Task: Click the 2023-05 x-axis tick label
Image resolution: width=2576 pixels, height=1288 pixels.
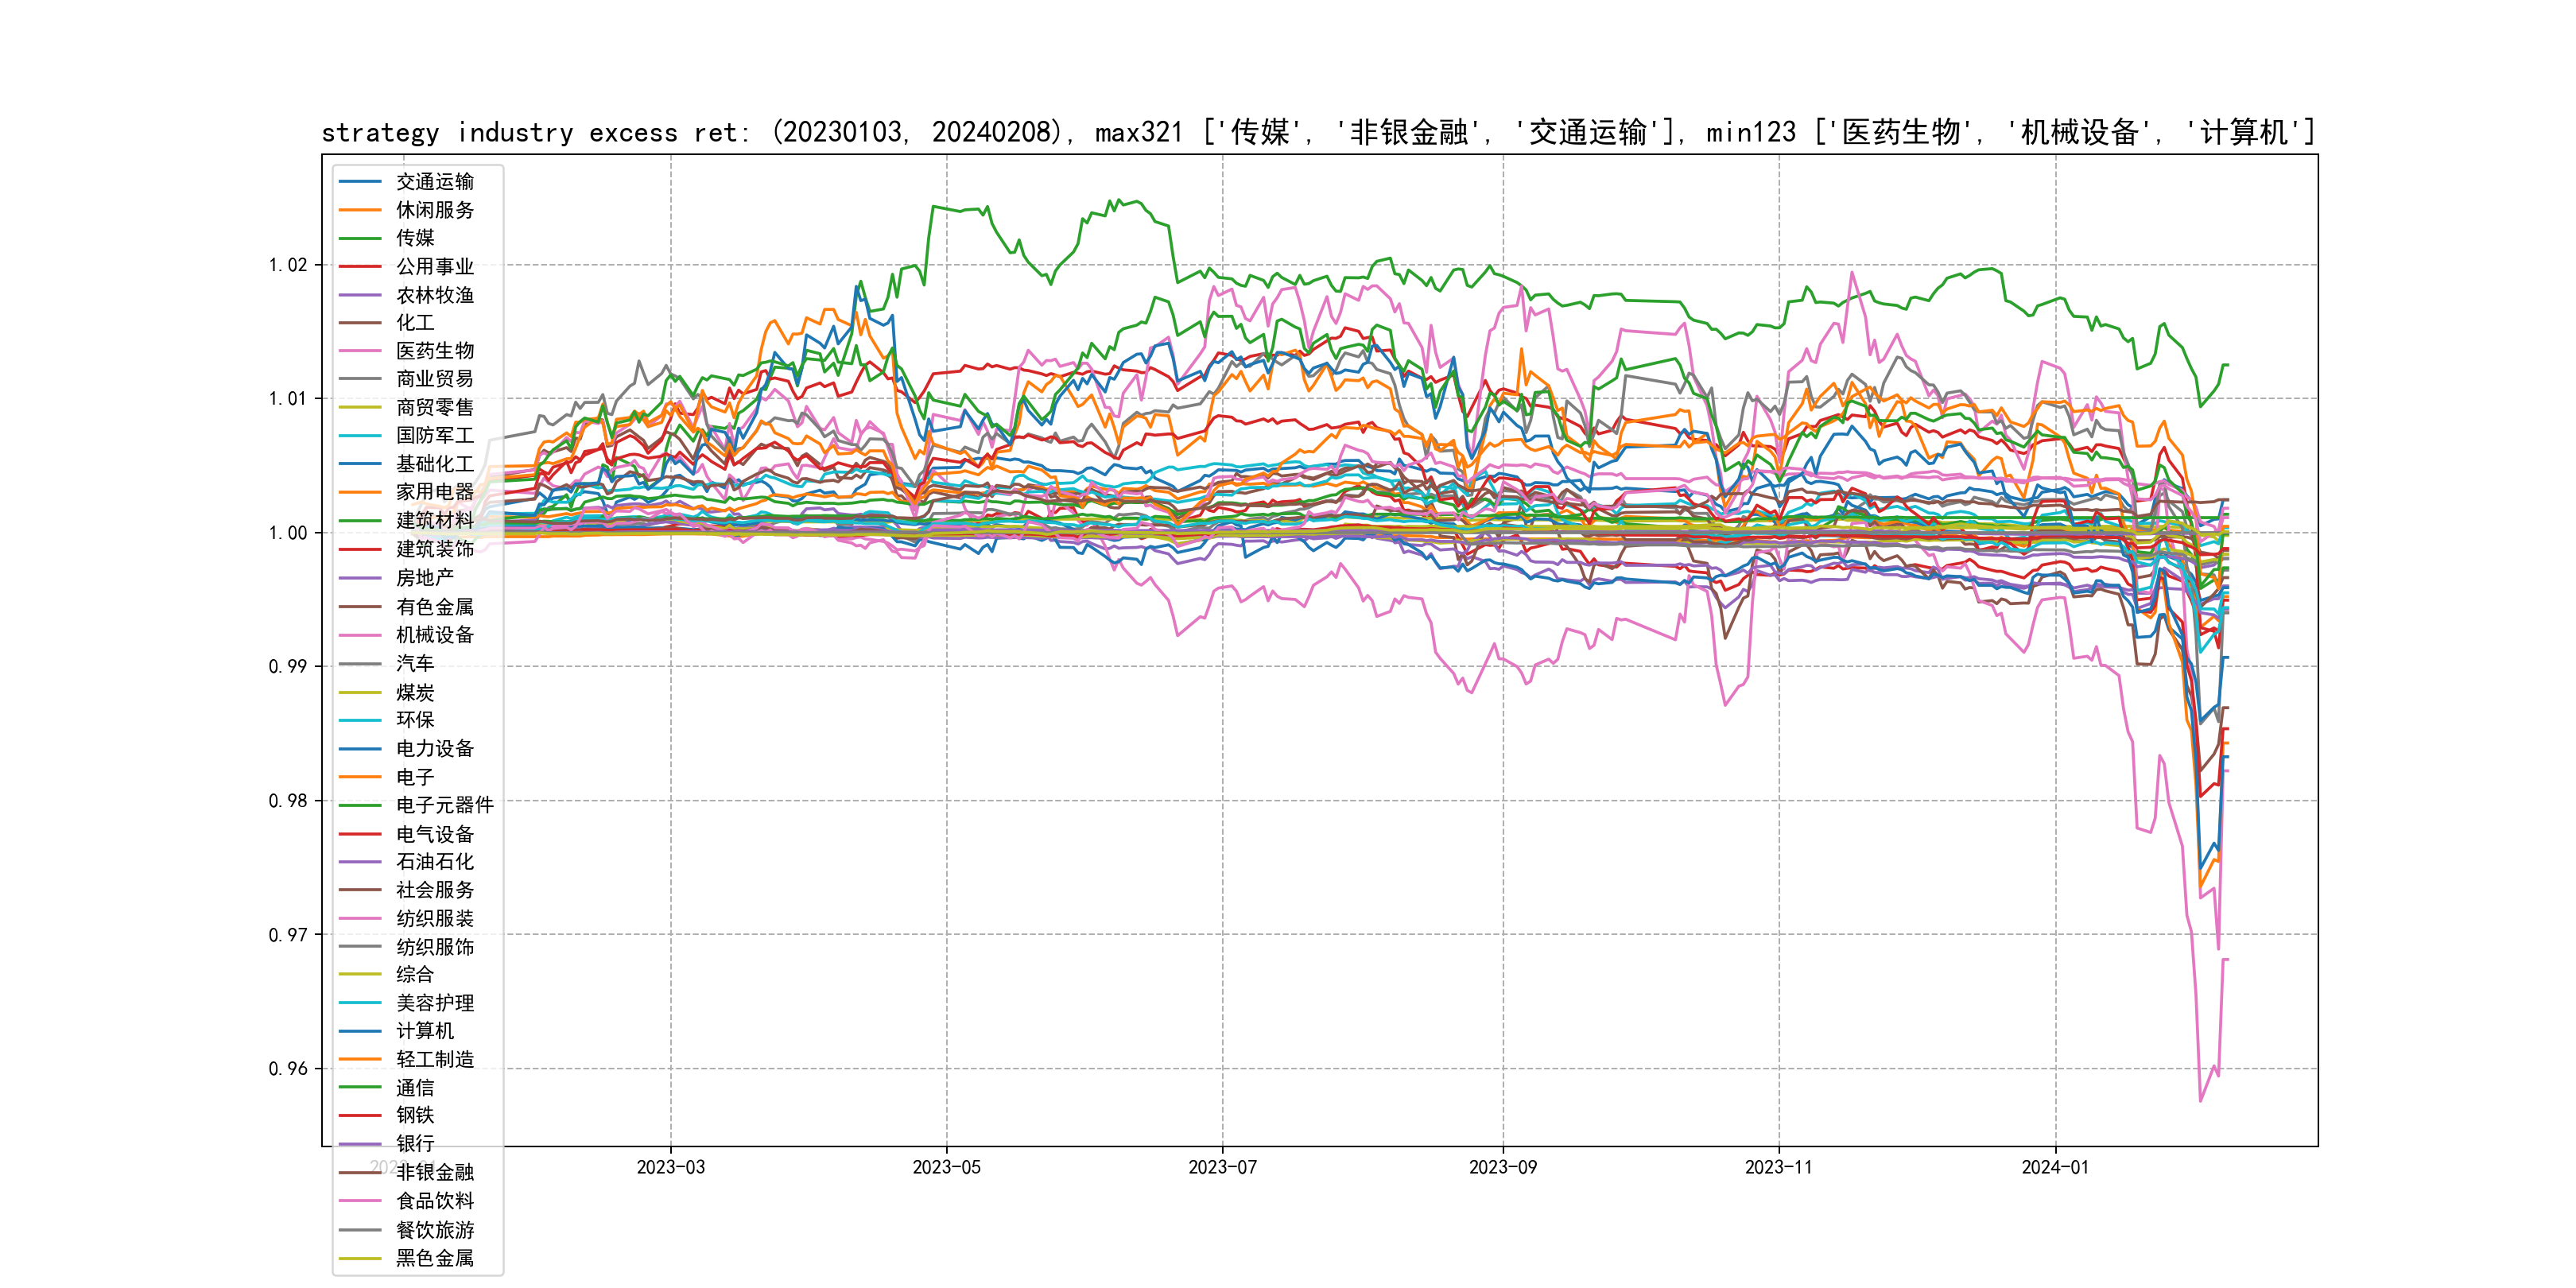Action: click(946, 1167)
